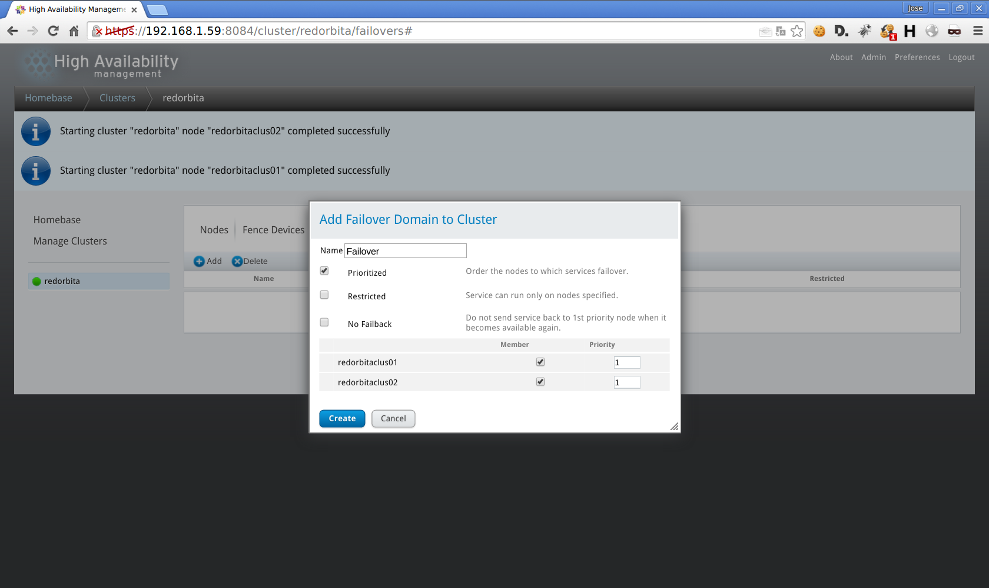The height and width of the screenshot is (588, 989).
Task: Uncheck the Prioritized checkbox
Action: point(324,271)
